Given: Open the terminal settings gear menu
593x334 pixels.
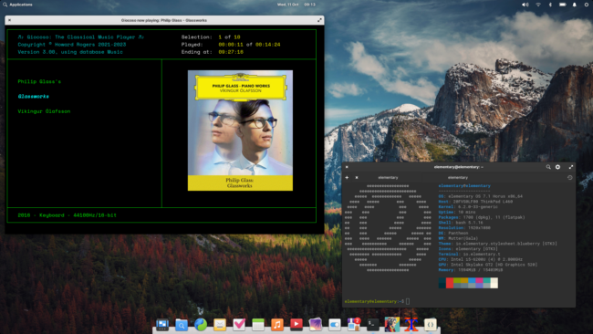Looking at the screenshot, I should click(557, 167).
